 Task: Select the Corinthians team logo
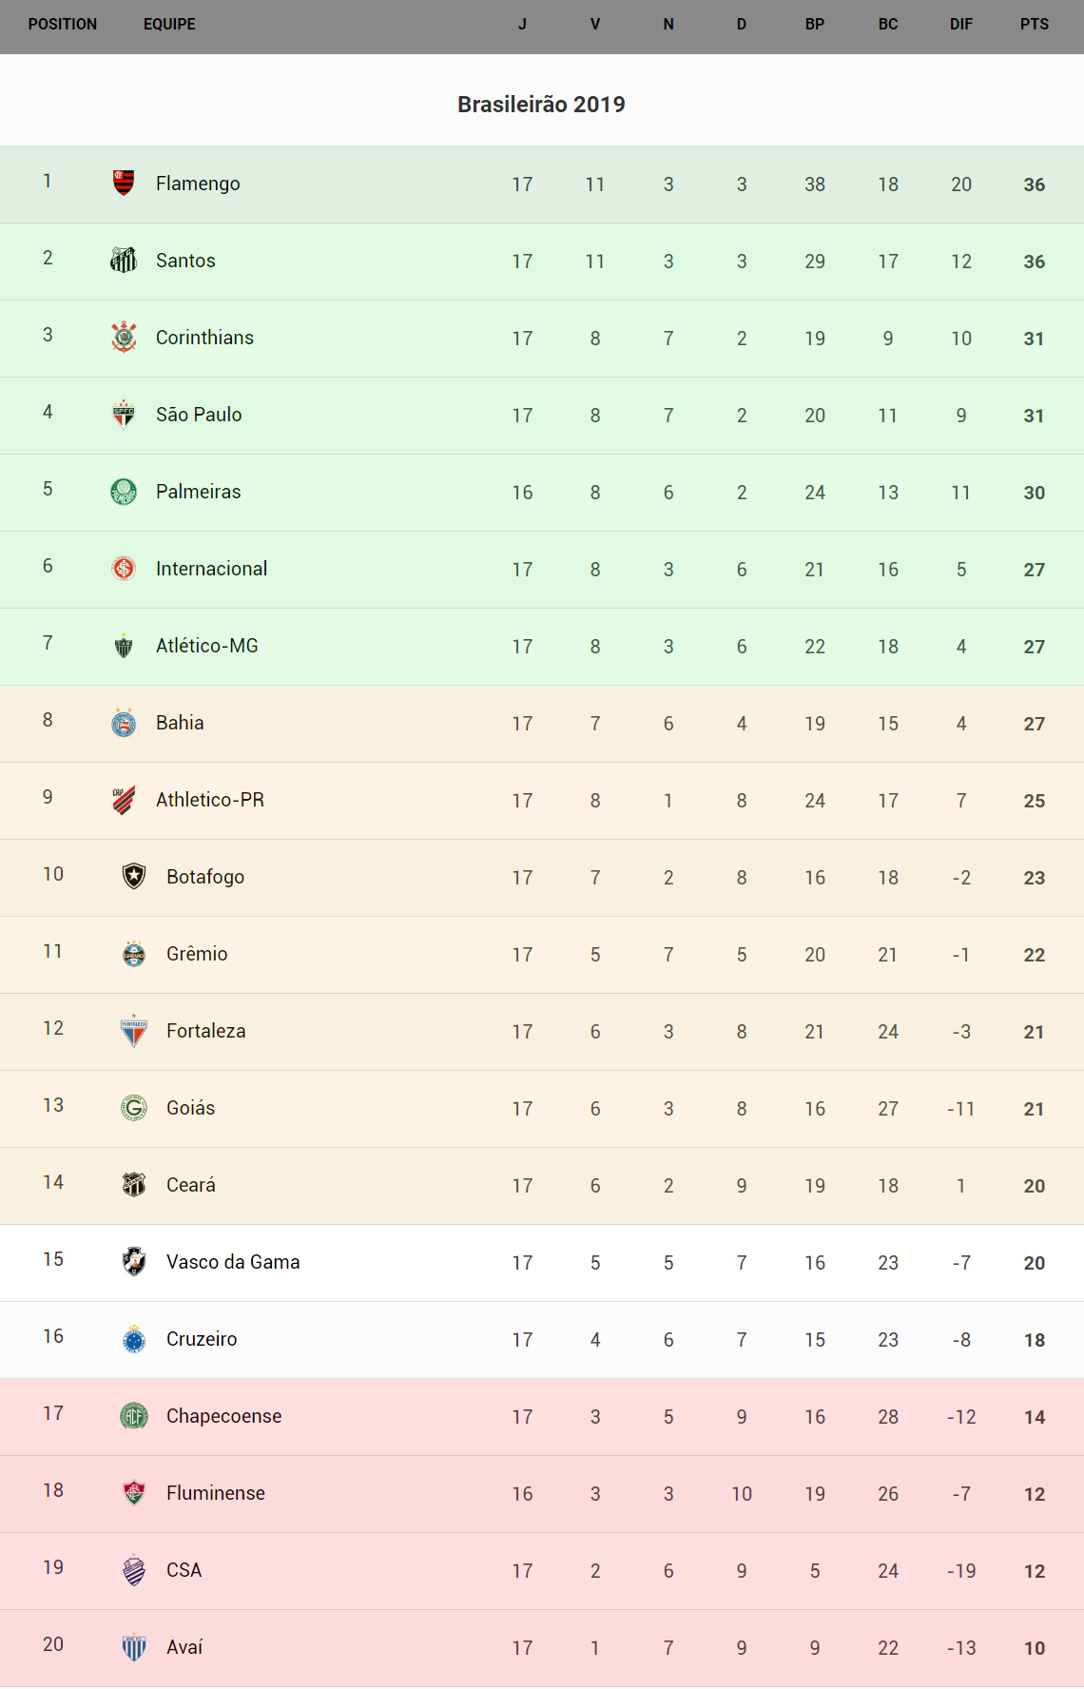124,337
